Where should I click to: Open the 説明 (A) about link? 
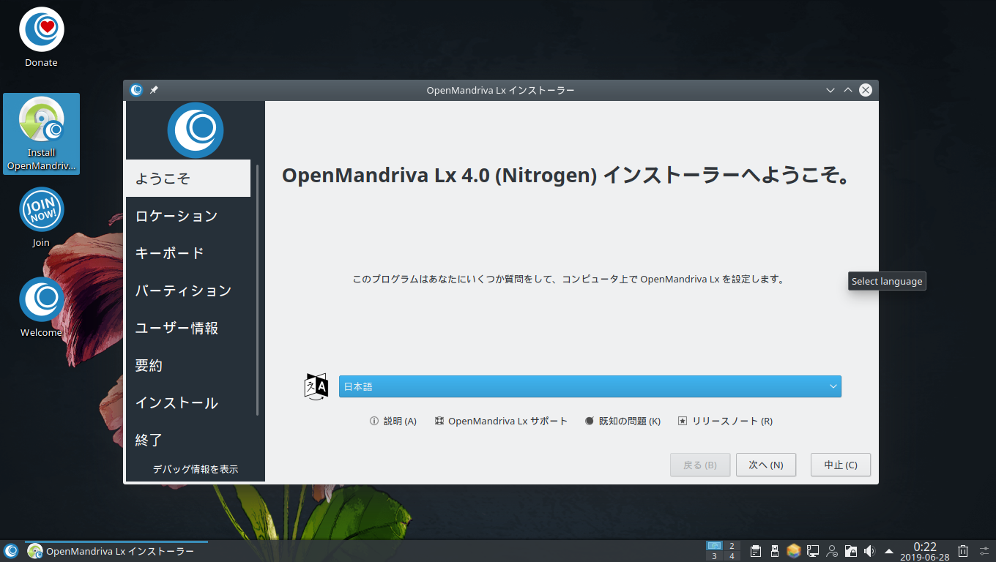[393, 421]
